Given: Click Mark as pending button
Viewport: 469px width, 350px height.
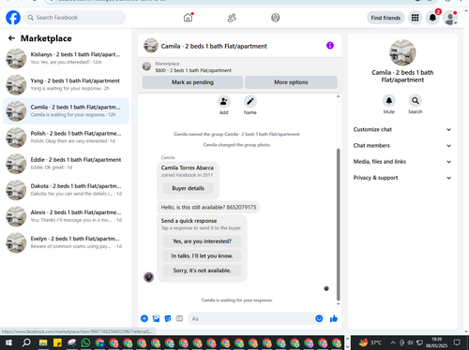Looking at the screenshot, I should coord(192,82).
